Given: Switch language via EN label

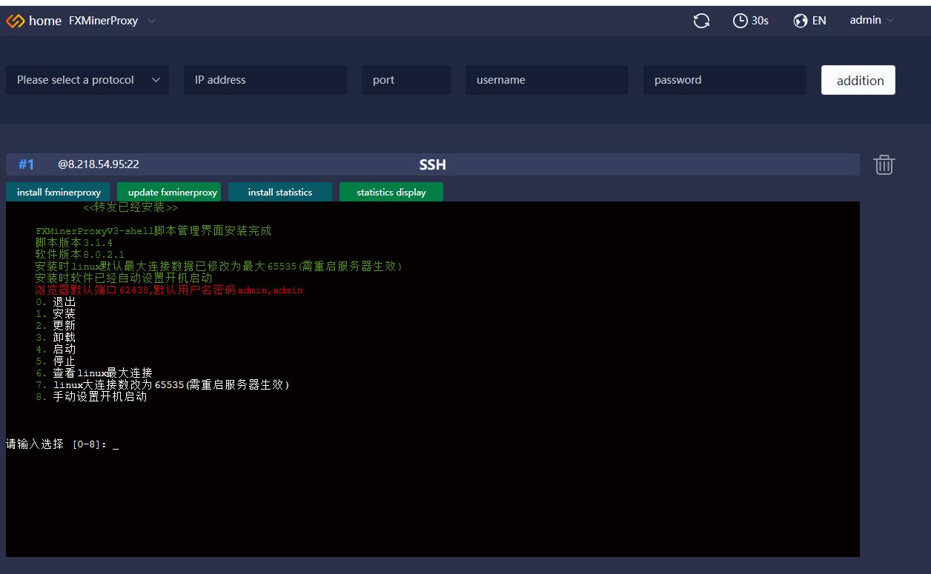Looking at the screenshot, I should pyautogui.click(x=819, y=21).
